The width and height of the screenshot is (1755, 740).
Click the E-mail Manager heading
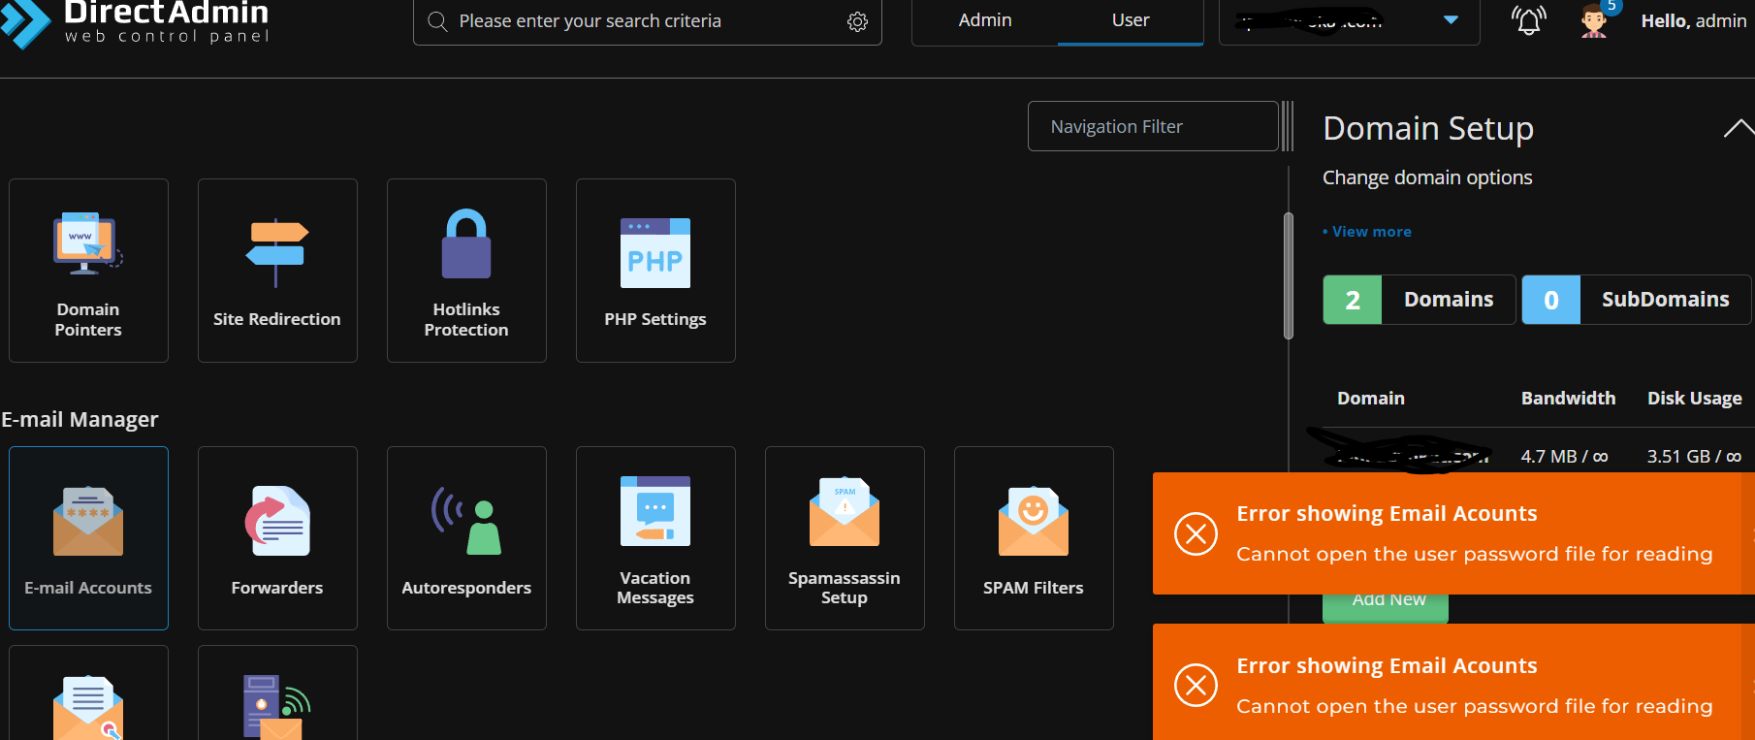point(80,420)
